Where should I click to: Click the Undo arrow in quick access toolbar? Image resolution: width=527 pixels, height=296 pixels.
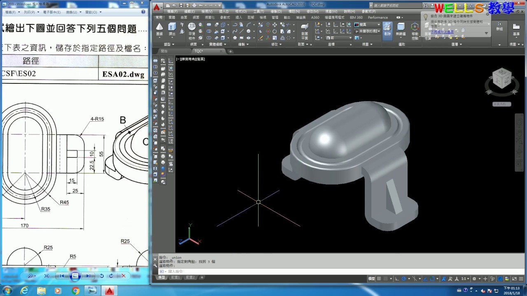pos(201,5)
